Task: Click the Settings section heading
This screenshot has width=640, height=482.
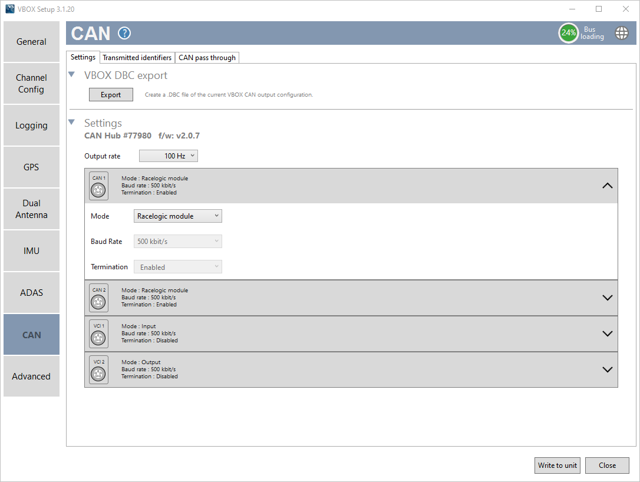Action: pyautogui.click(x=103, y=123)
